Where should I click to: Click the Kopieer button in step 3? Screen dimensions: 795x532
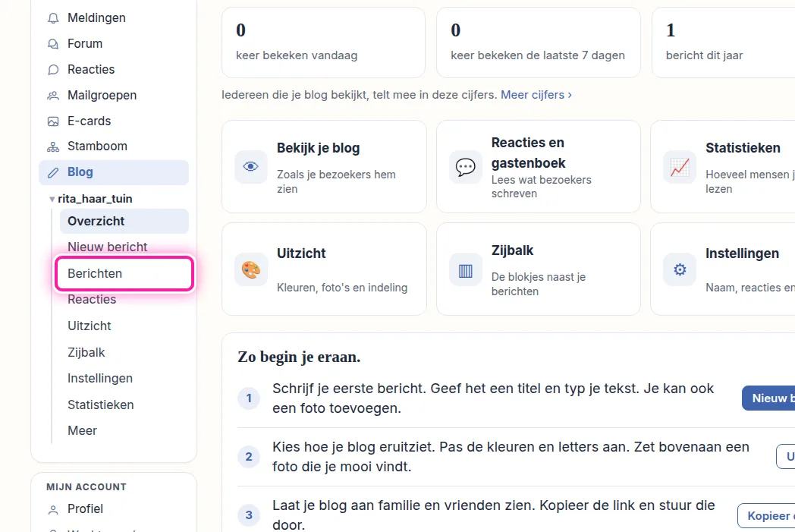point(767,516)
